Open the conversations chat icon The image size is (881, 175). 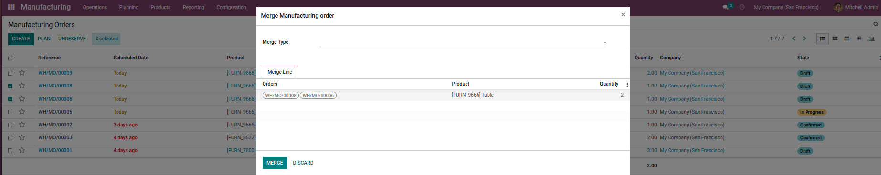(726, 7)
